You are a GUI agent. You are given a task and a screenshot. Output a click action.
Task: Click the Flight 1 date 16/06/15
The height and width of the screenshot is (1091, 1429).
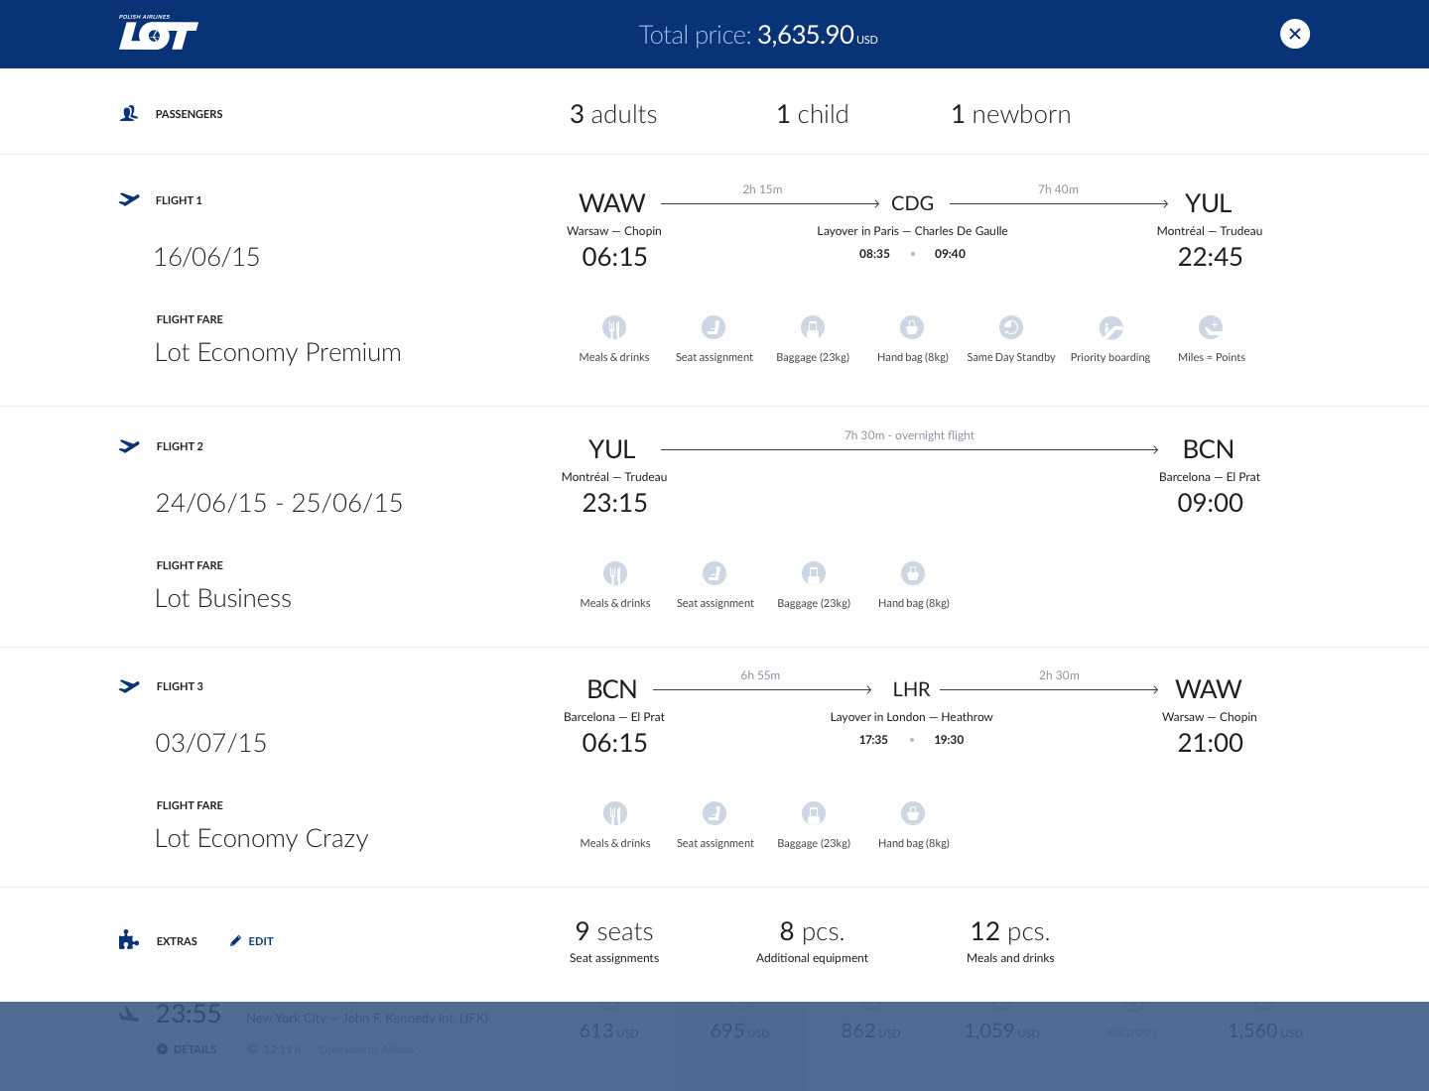point(206,257)
